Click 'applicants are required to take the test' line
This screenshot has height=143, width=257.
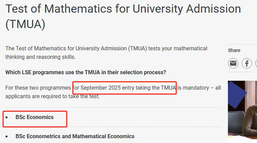(x=52, y=96)
